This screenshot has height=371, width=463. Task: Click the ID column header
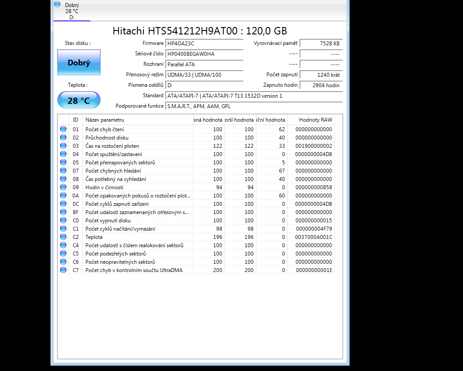(x=75, y=119)
